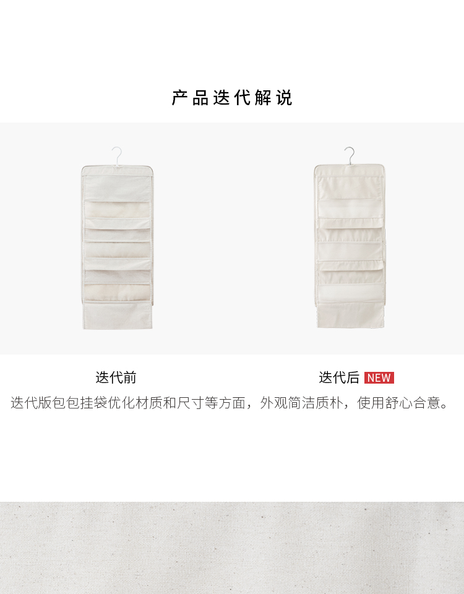Click the bottom flap of the right organizer
Screen dimensions: 464x594
350,315
